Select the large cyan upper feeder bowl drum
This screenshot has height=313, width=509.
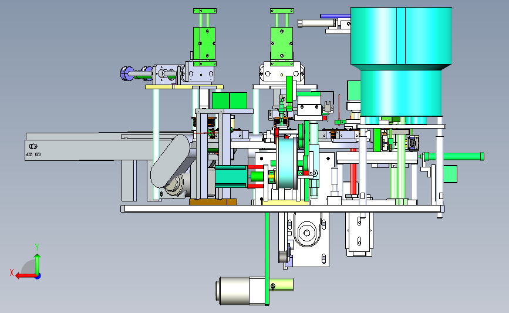pyautogui.click(x=401, y=36)
